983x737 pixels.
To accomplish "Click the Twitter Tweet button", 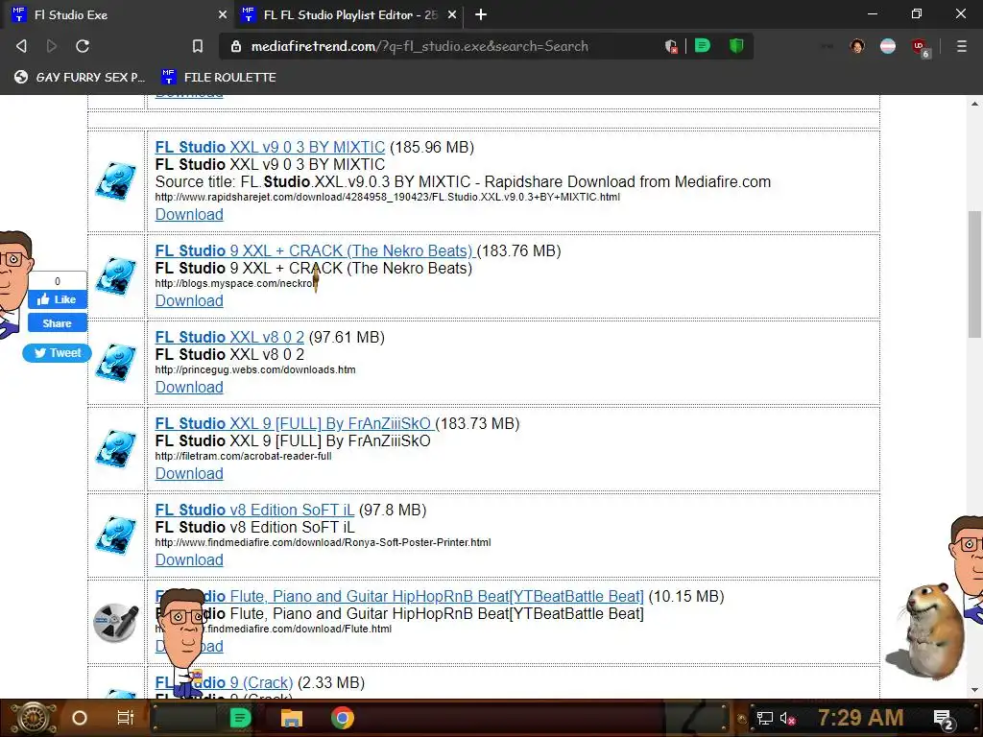I will [57, 353].
